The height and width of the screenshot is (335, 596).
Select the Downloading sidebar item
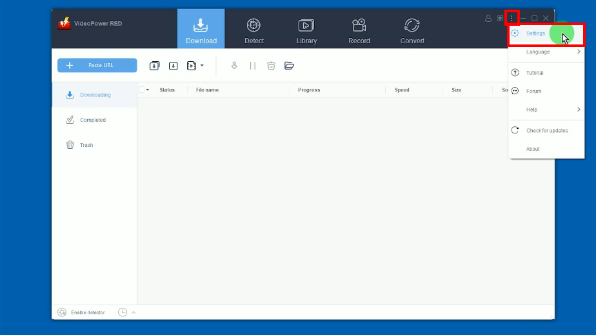click(94, 95)
